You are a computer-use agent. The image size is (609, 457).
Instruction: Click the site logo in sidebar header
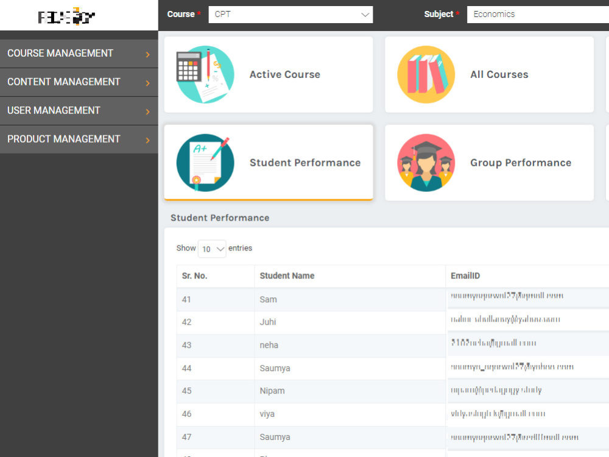click(x=66, y=16)
